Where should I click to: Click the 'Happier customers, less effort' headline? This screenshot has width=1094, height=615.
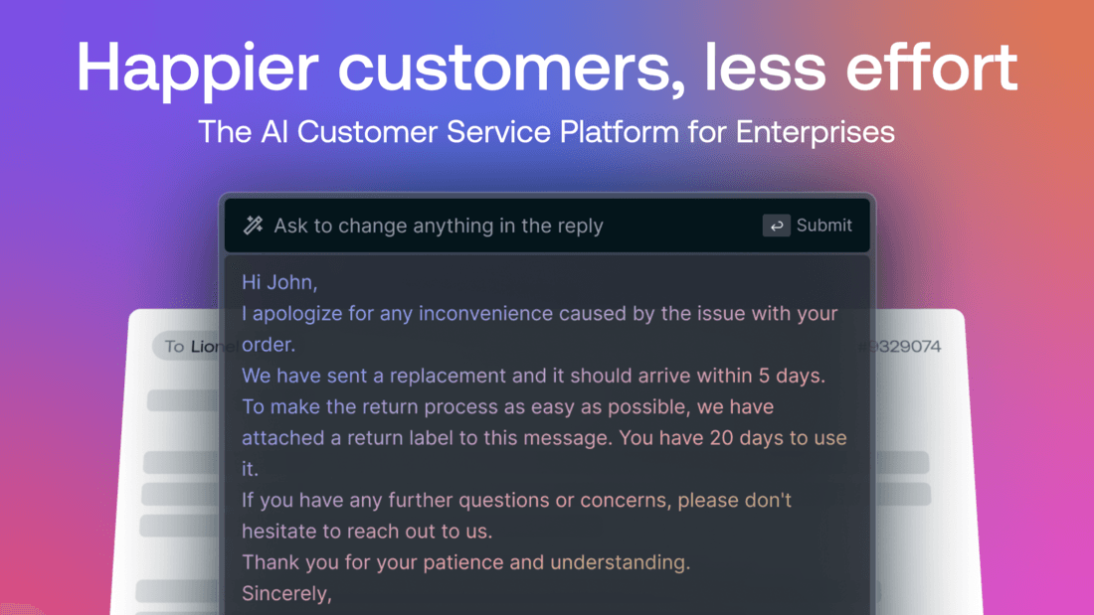547,68
